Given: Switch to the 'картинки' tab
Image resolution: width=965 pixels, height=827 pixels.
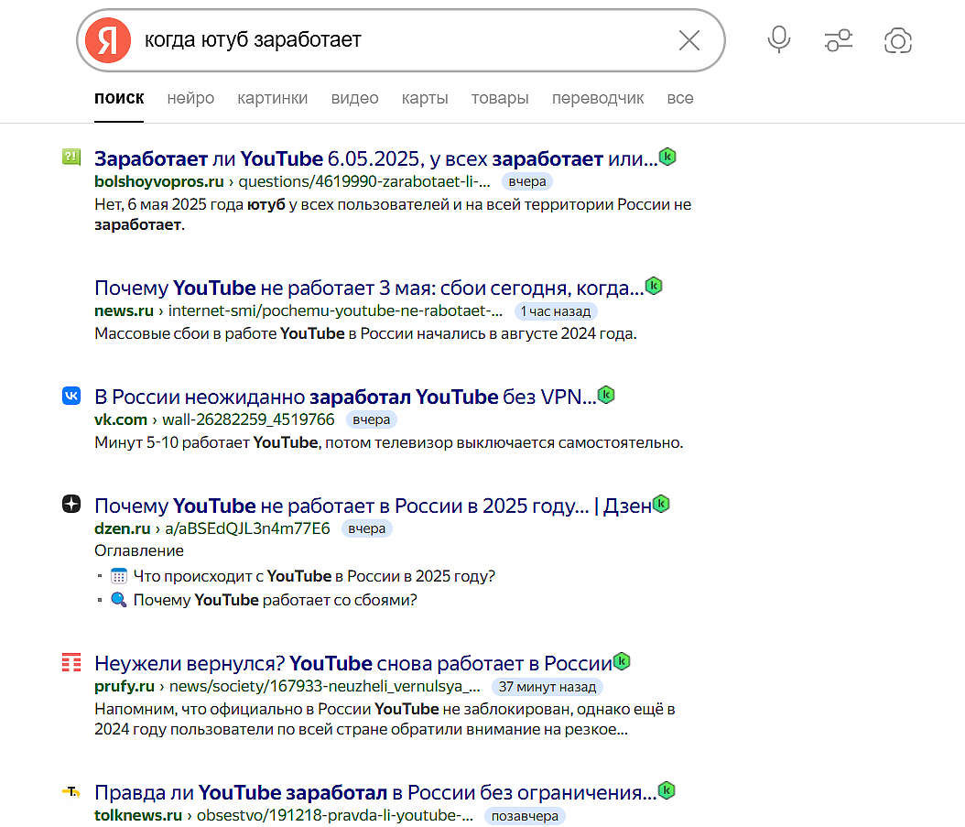Looking at the screenshot, I should coord(273,98).
